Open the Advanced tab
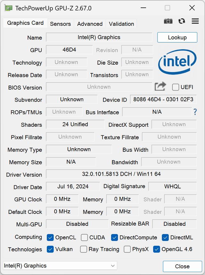 coord(90,24)
